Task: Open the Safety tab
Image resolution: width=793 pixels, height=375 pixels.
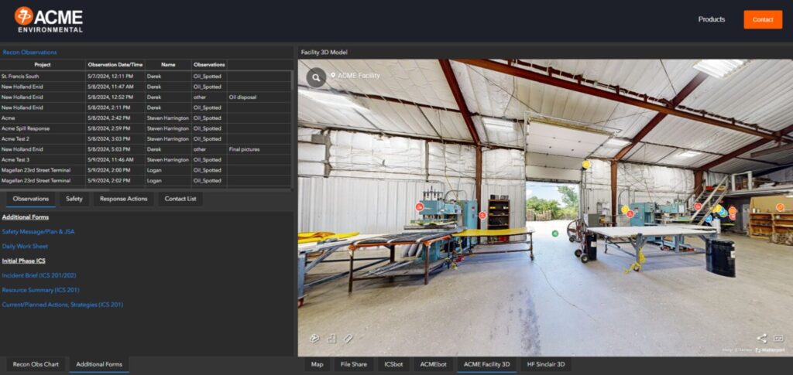Action: click(x=74, y=199)
